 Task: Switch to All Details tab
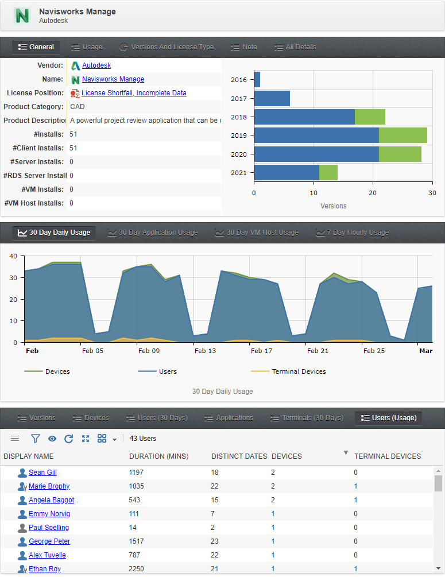click(295, 47)
